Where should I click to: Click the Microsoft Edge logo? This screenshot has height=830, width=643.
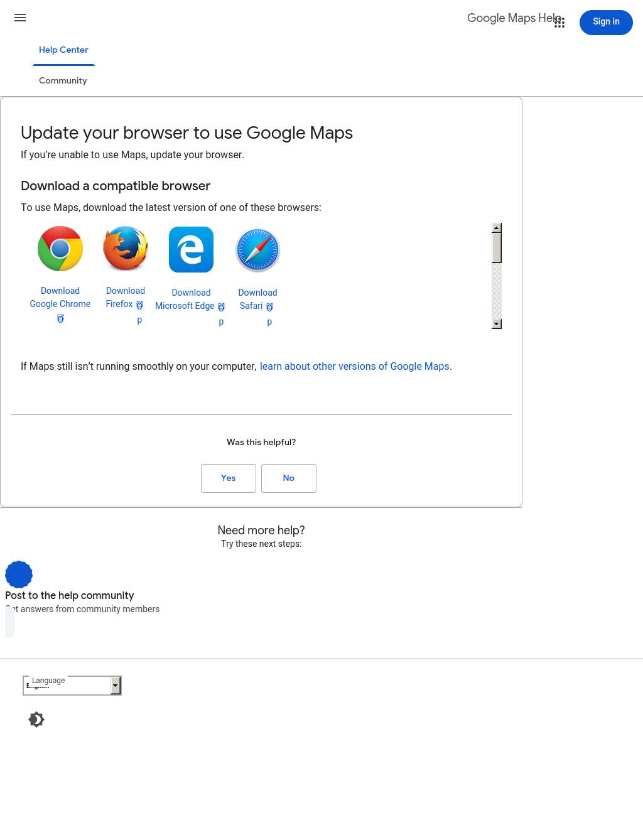[x=191, y=249]
